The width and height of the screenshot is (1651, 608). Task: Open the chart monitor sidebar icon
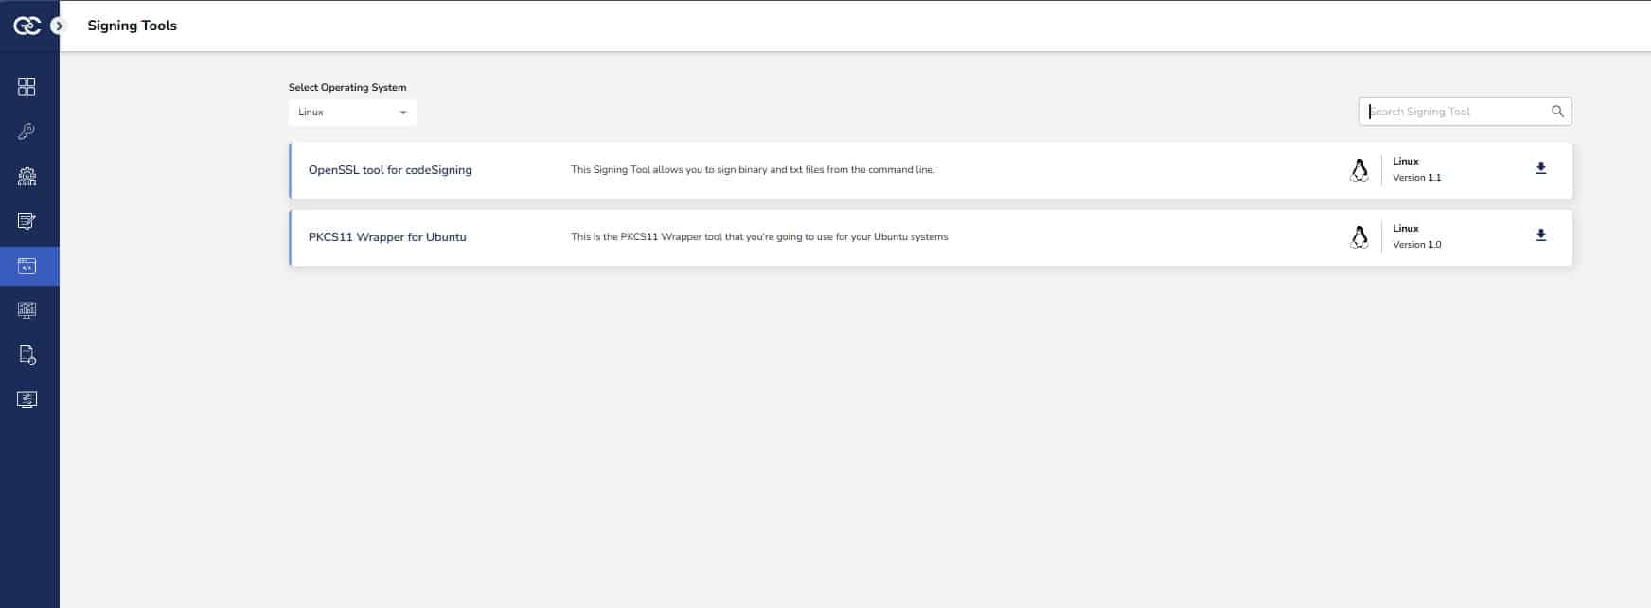[27, 310]
